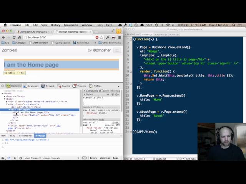Collapse the body node in DOM tree

(4, 99)
